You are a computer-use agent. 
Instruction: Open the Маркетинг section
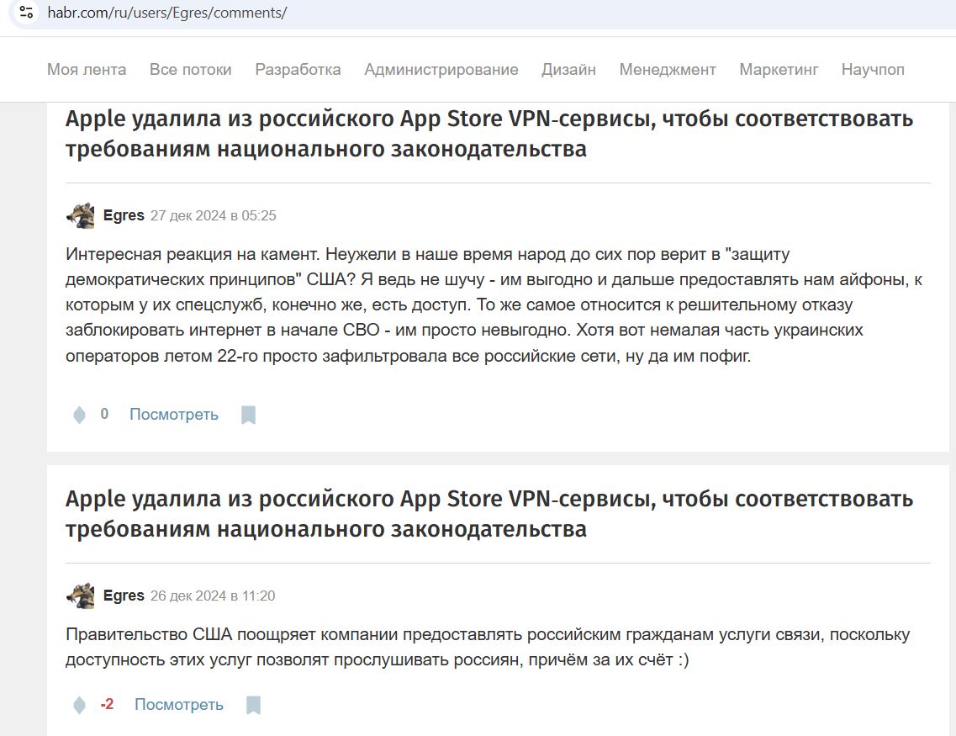(779, 70)
